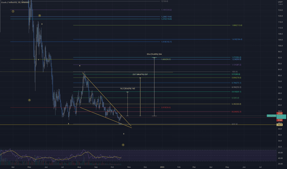The width and height of the screenshot is (287, 169).
Task: Select the circled 1 Elliott wave marker
Action: pyautogui.click(x=13, y=11)
